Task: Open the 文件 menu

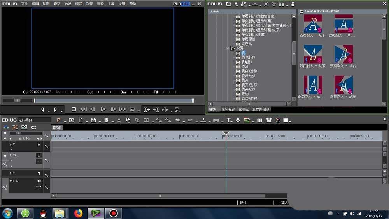Action: (24, 4)
